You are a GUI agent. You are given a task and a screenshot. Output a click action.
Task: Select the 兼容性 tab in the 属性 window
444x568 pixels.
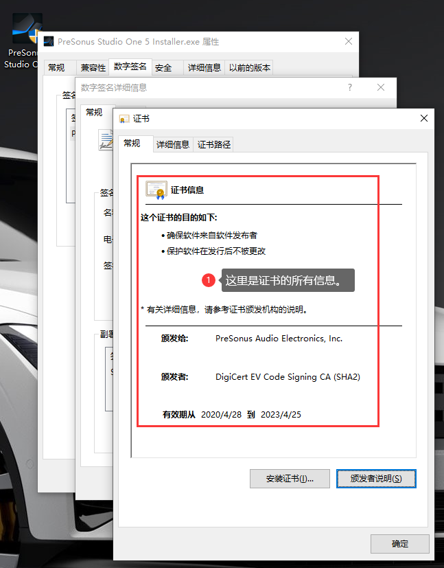coord(93,68)
